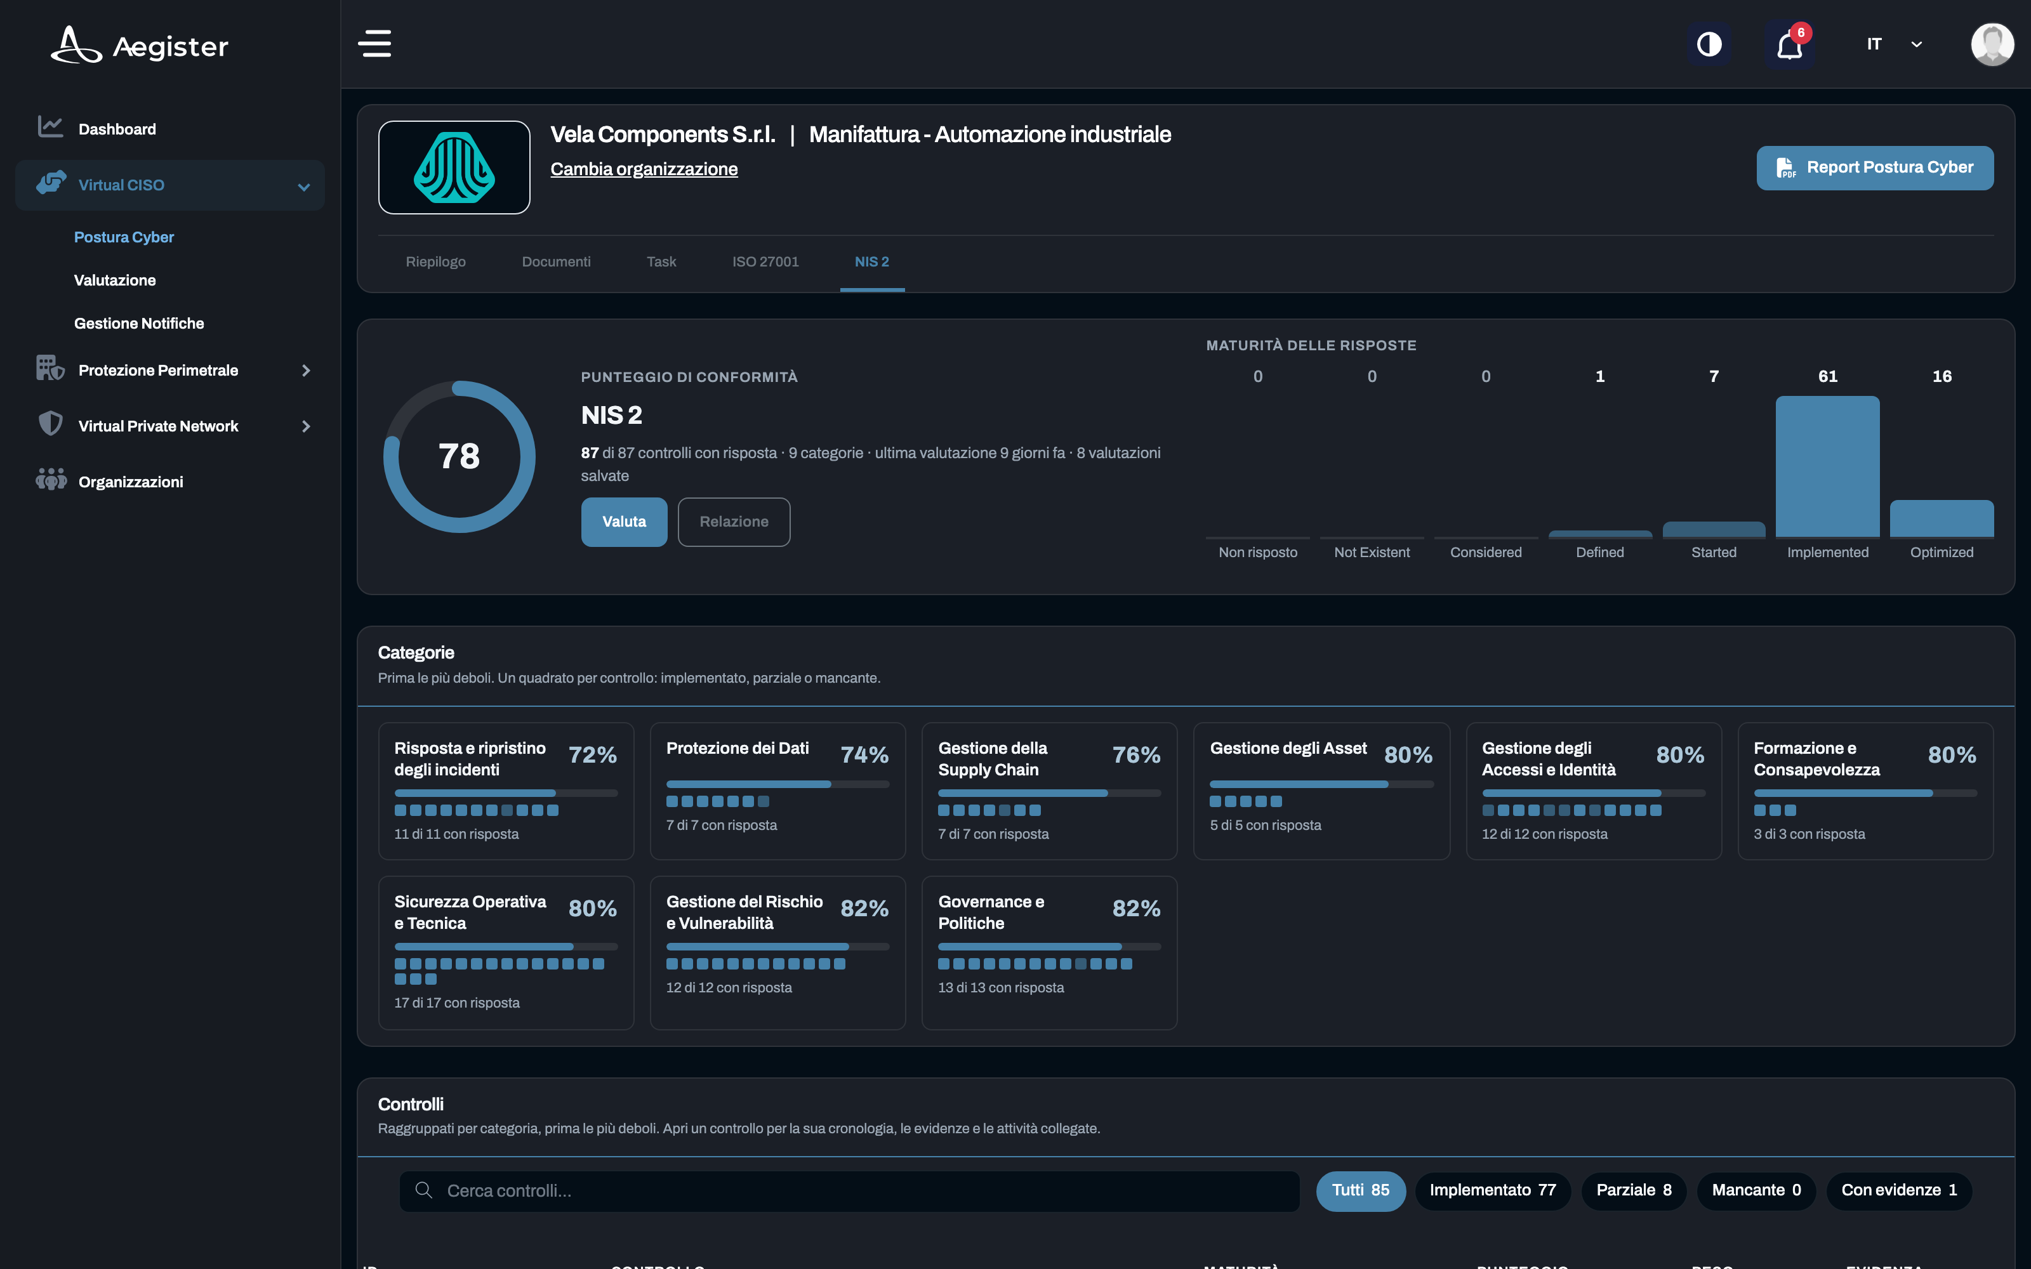The image size is (2031, 1269).
Task: Select the Con evidenze 1 filter
Action: pos(1898,1191)
